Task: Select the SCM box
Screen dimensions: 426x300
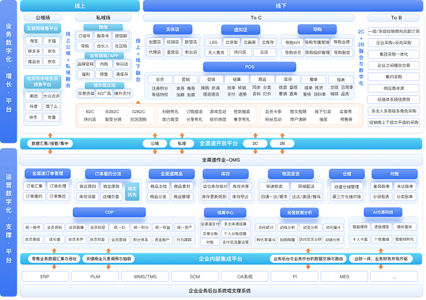Action: [x=195, y=277]
